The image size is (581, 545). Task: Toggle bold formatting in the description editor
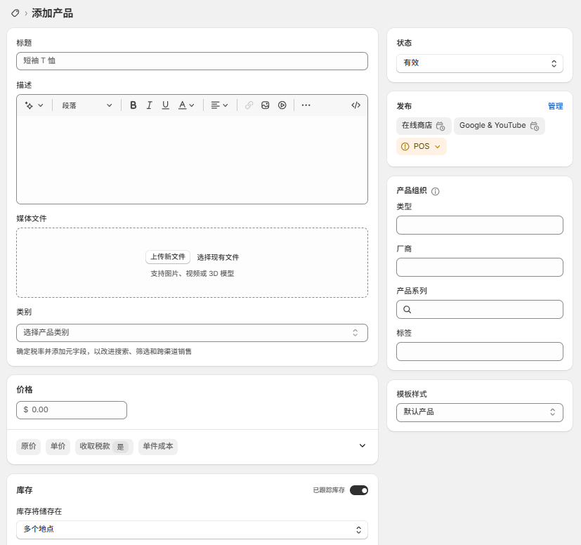point(133,105)
